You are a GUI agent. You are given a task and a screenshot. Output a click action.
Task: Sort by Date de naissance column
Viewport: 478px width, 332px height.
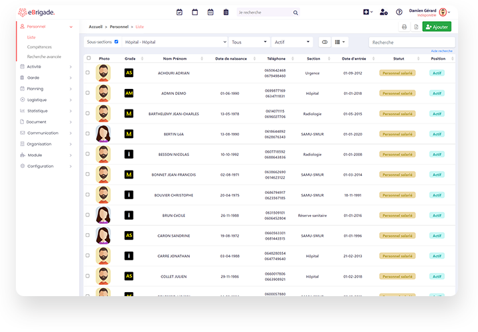point(231,58)
